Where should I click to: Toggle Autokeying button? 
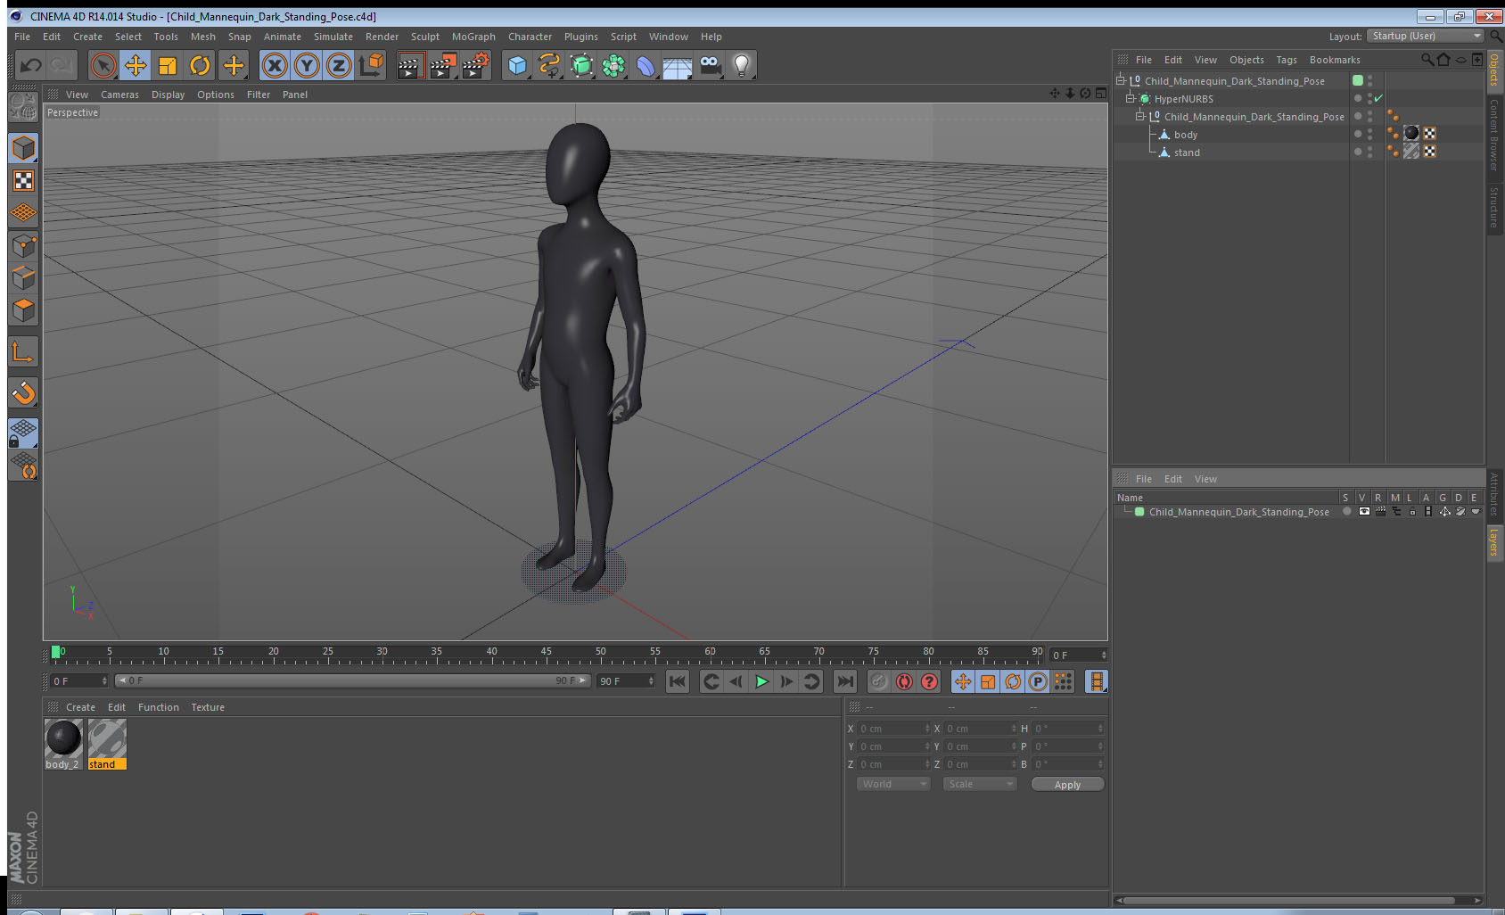coord(904,681)
